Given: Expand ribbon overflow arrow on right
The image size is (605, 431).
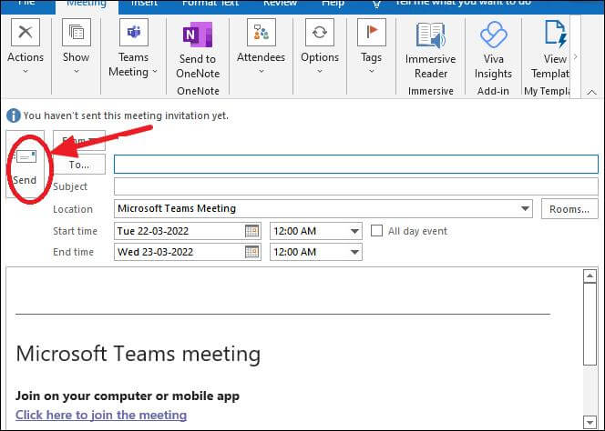Looking at the screenshot, I should (x=575, y=56).
